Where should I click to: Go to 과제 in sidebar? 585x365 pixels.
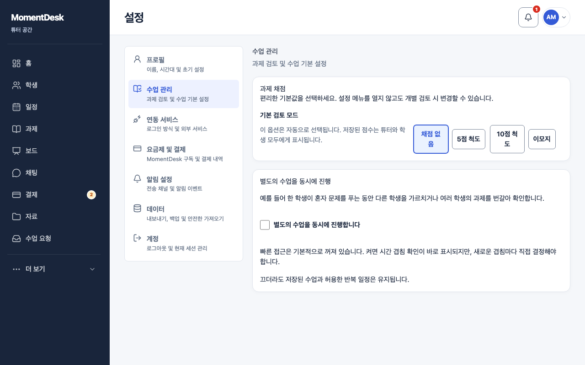[55, 129]
